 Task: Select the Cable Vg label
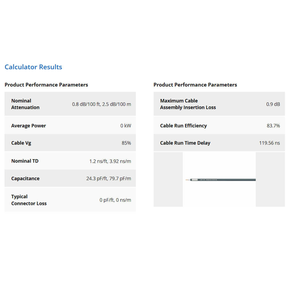tap(21, 143)
